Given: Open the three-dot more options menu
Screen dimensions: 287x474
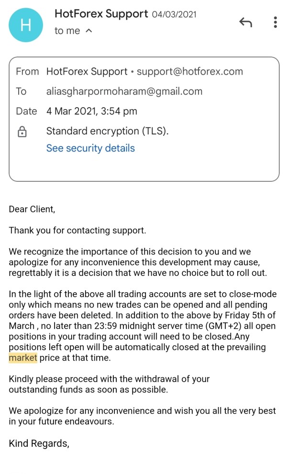Looking at the screenshot, I should click(x=275, y=22).
